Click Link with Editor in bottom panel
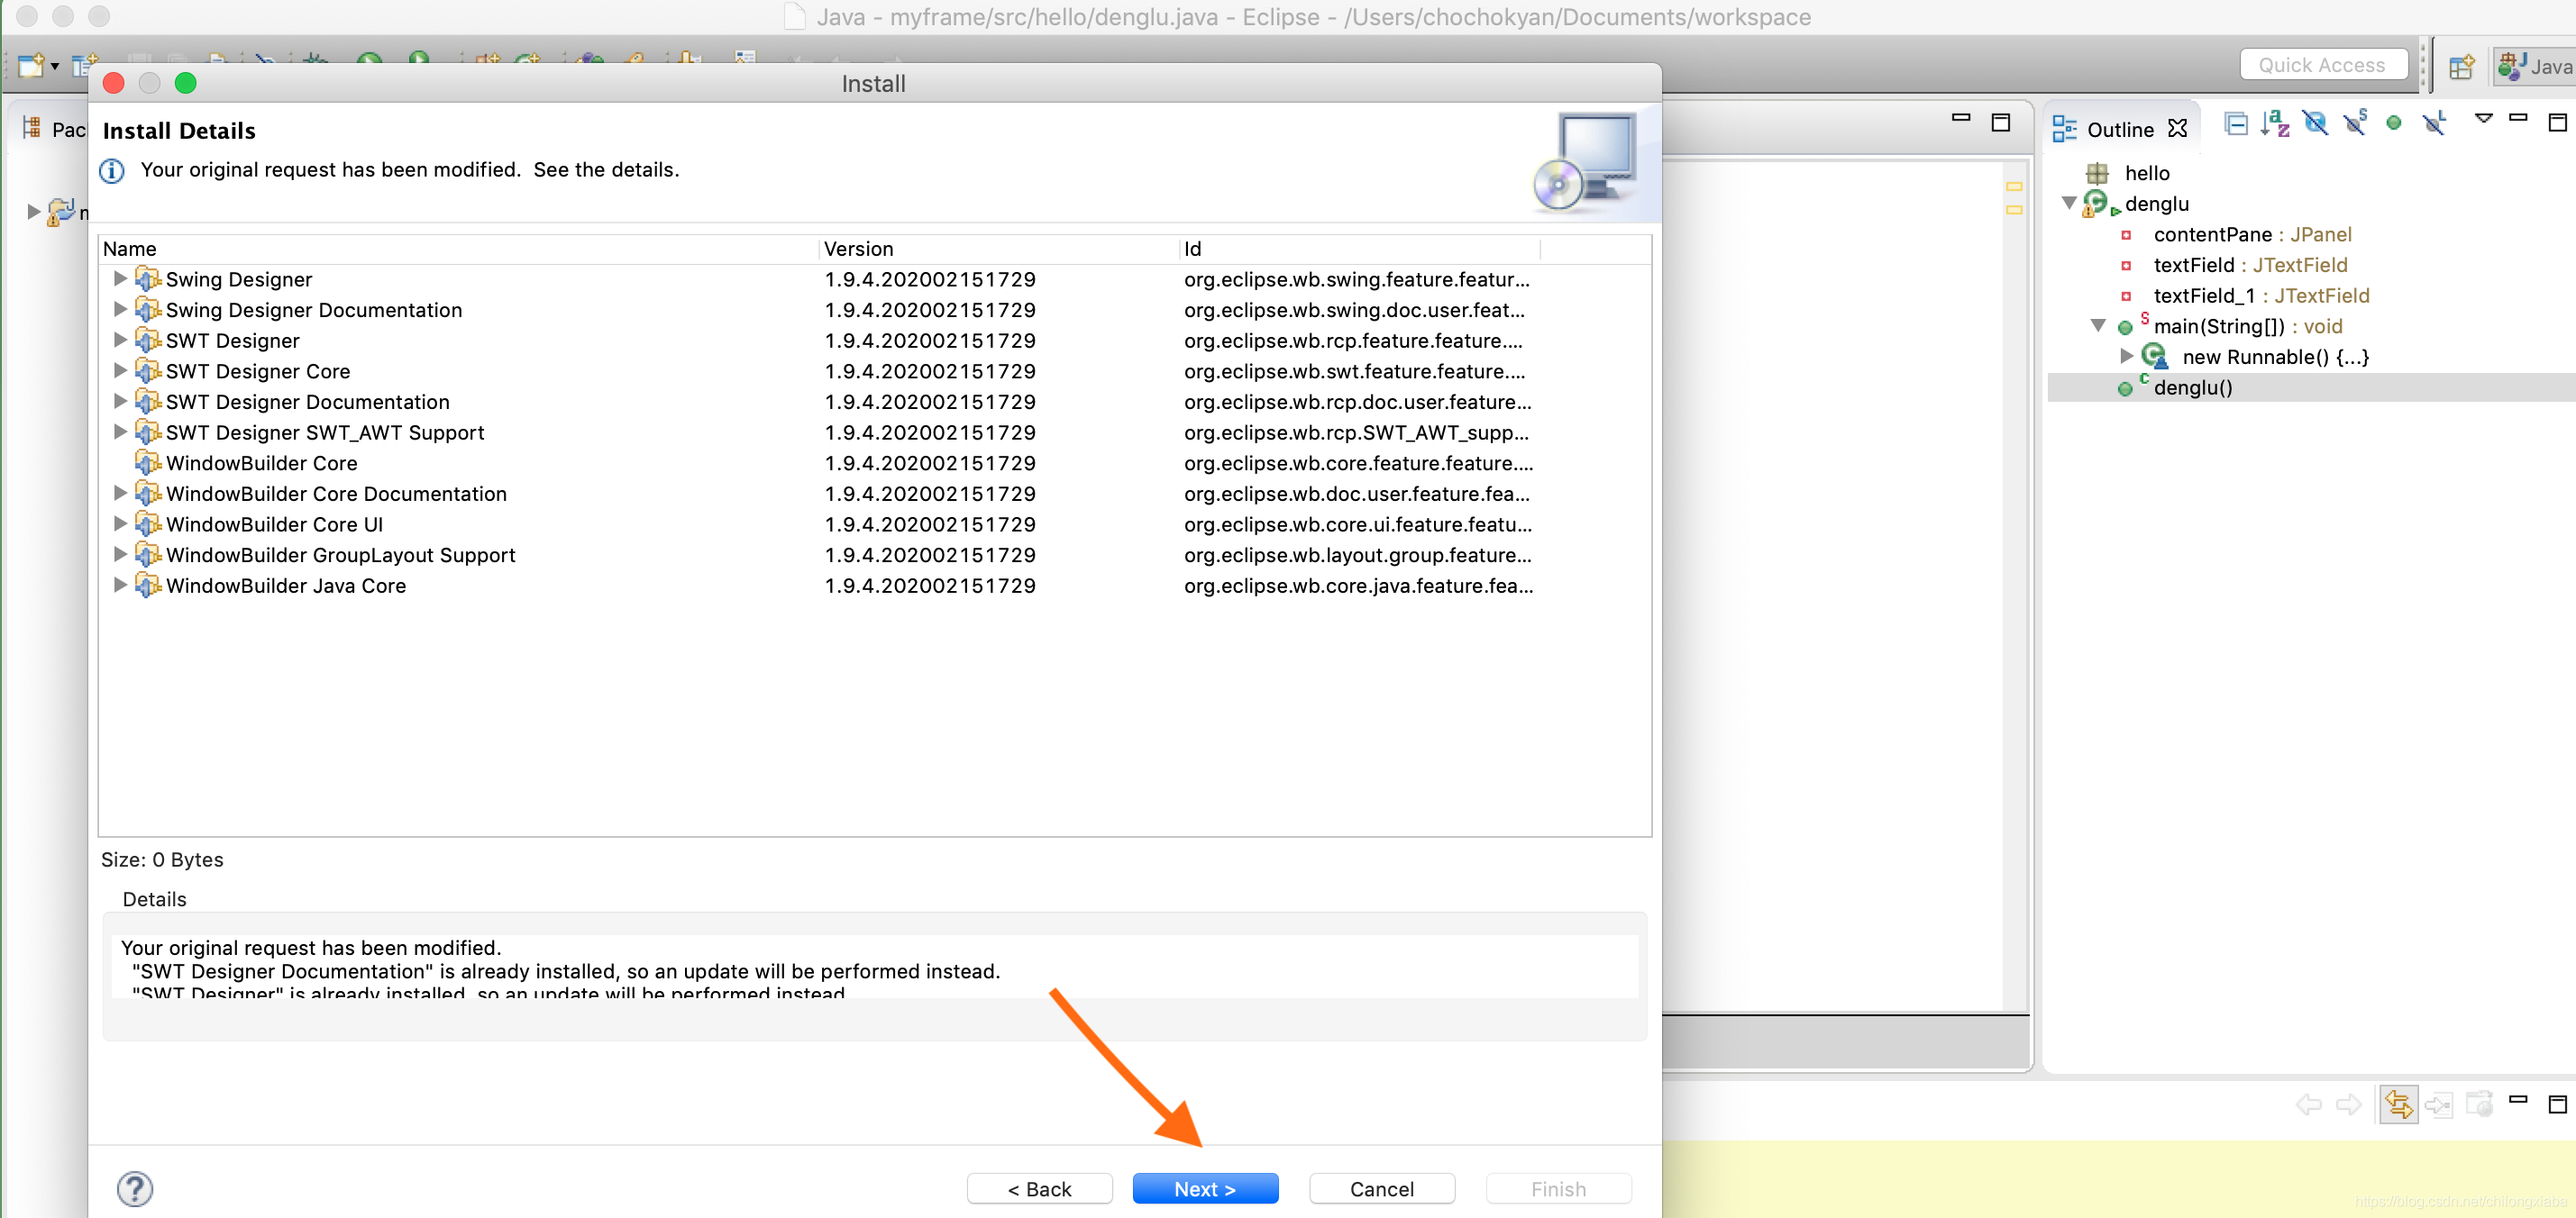Image resolution: width=2576 pixels, height=1218 pixels. 2398,1104
